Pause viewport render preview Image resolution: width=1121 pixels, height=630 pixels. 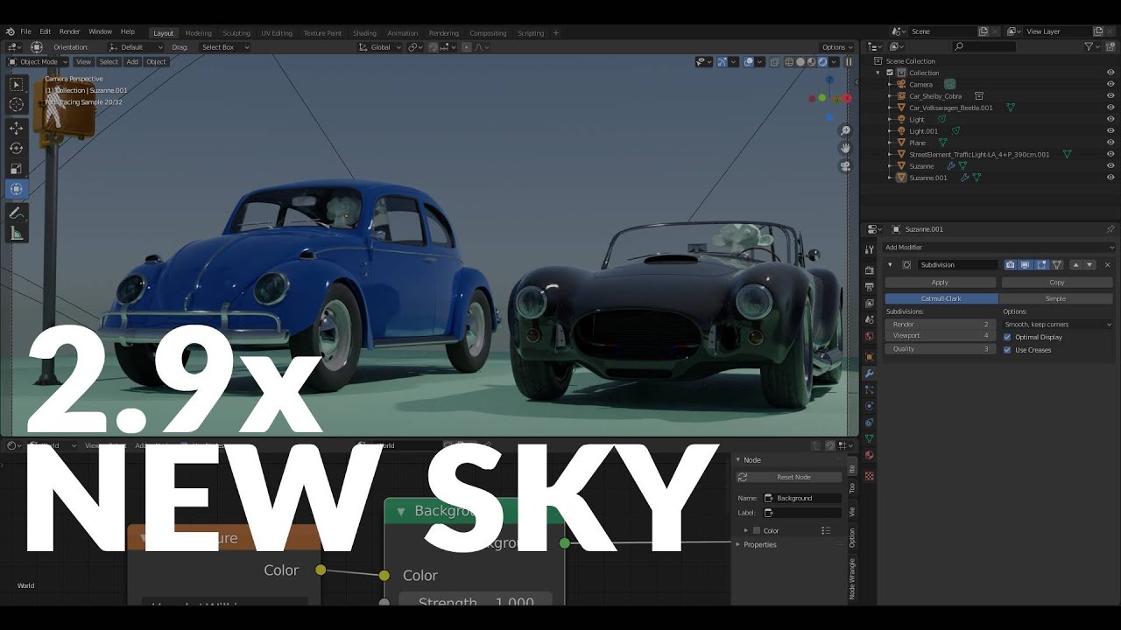(x=848, y=62)
